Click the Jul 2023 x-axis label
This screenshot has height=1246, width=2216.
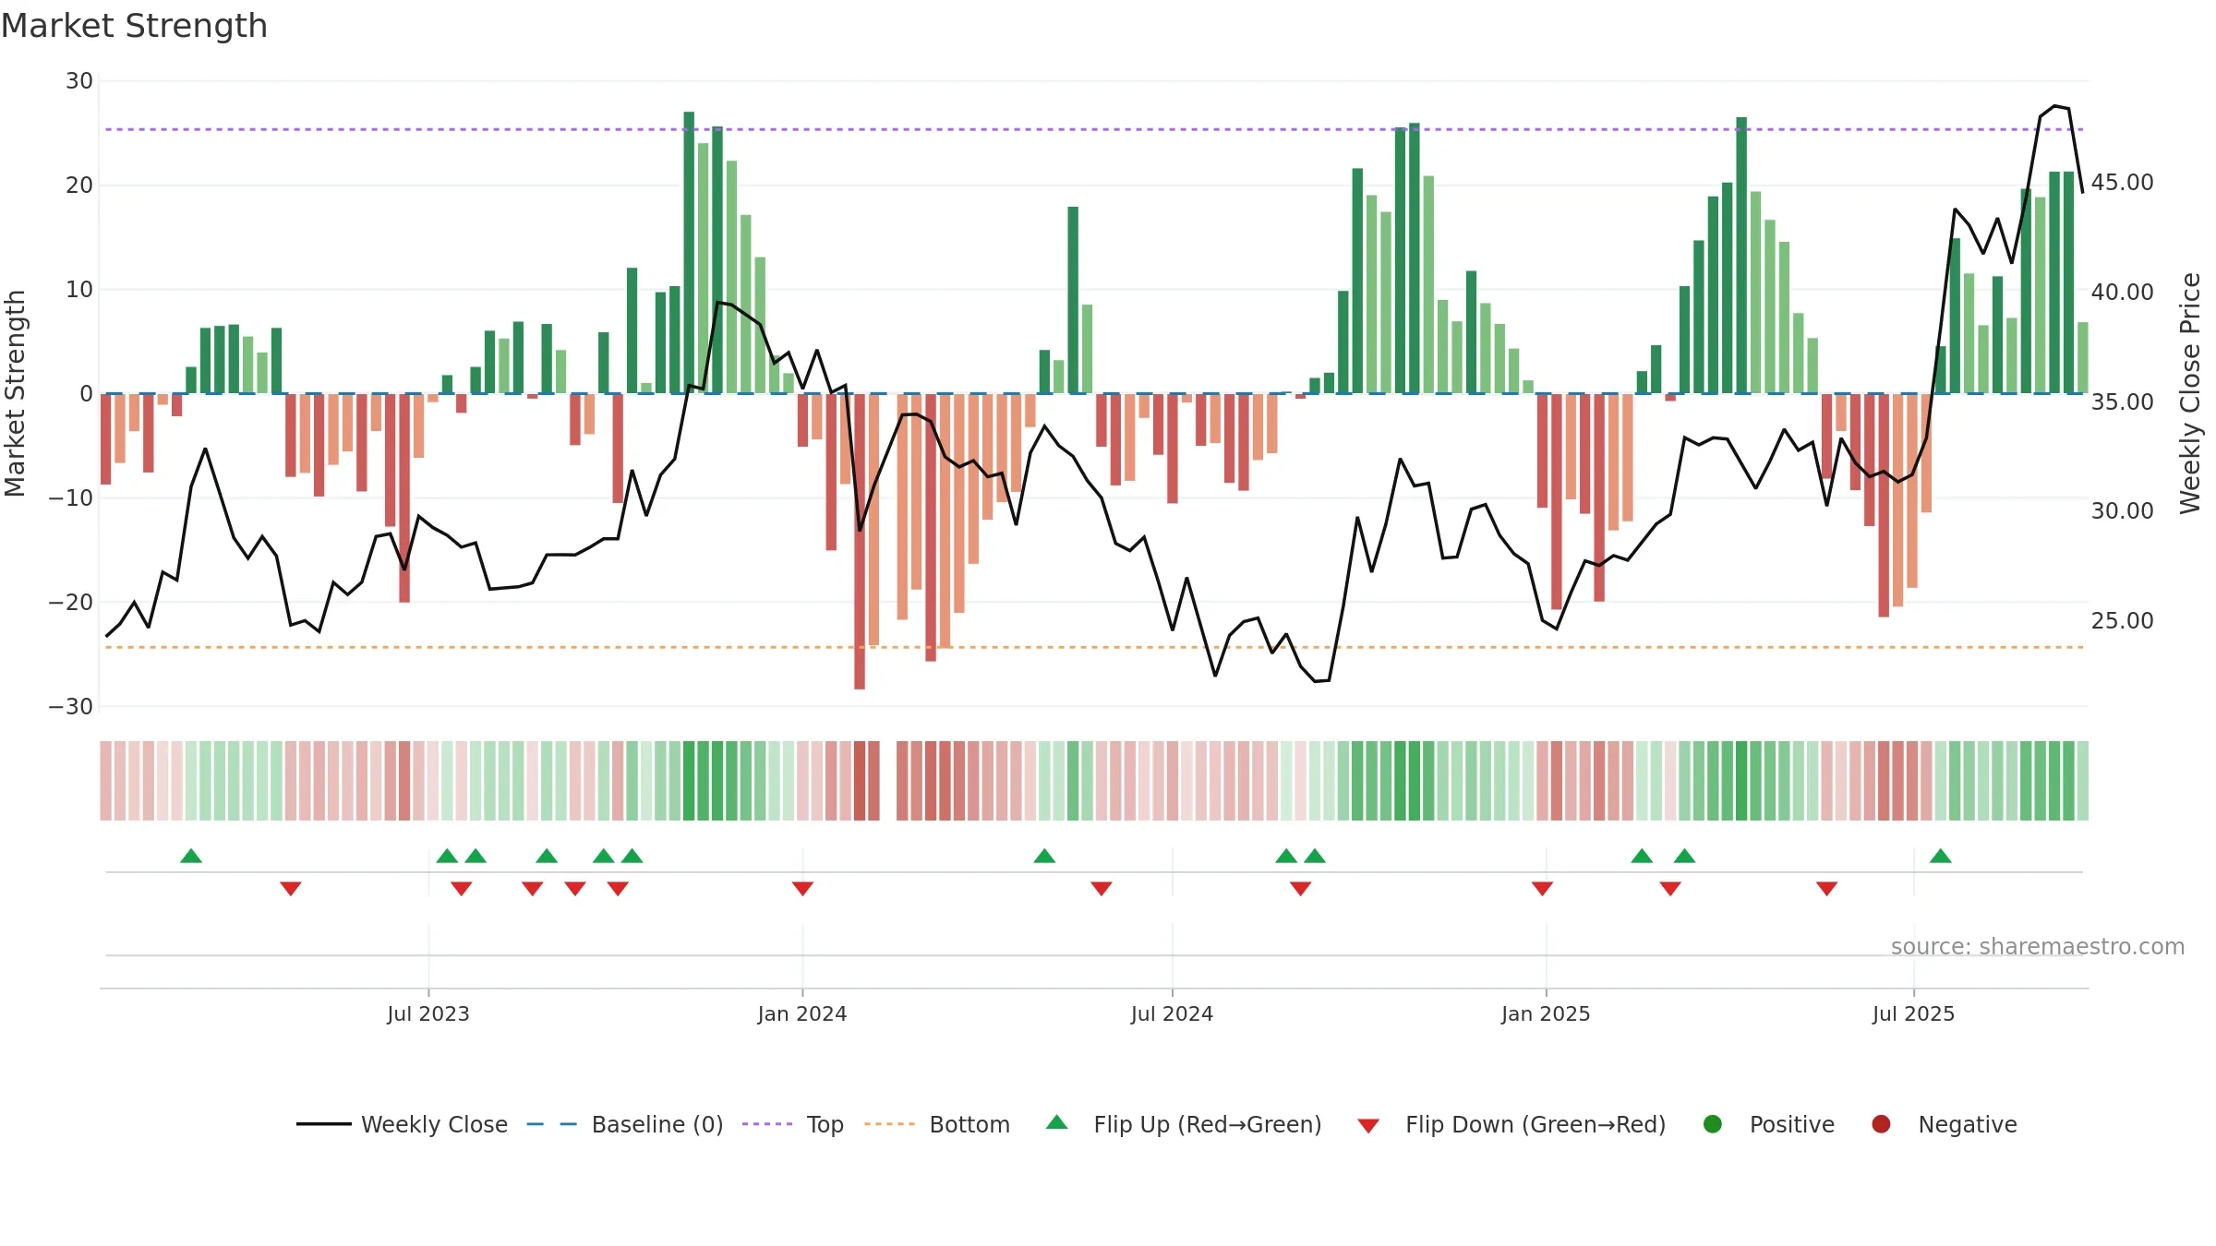tap(428, 1013)
